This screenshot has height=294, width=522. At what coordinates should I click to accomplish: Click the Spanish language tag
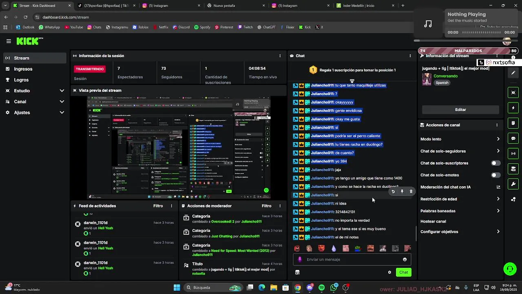pos(442,83)
